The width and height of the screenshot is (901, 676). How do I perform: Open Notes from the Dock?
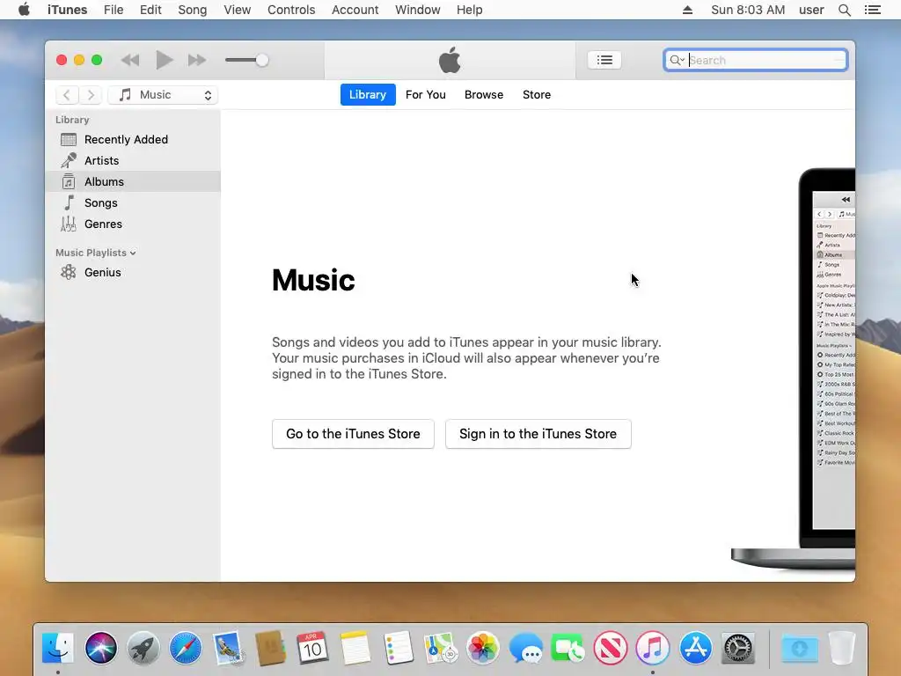355,648
